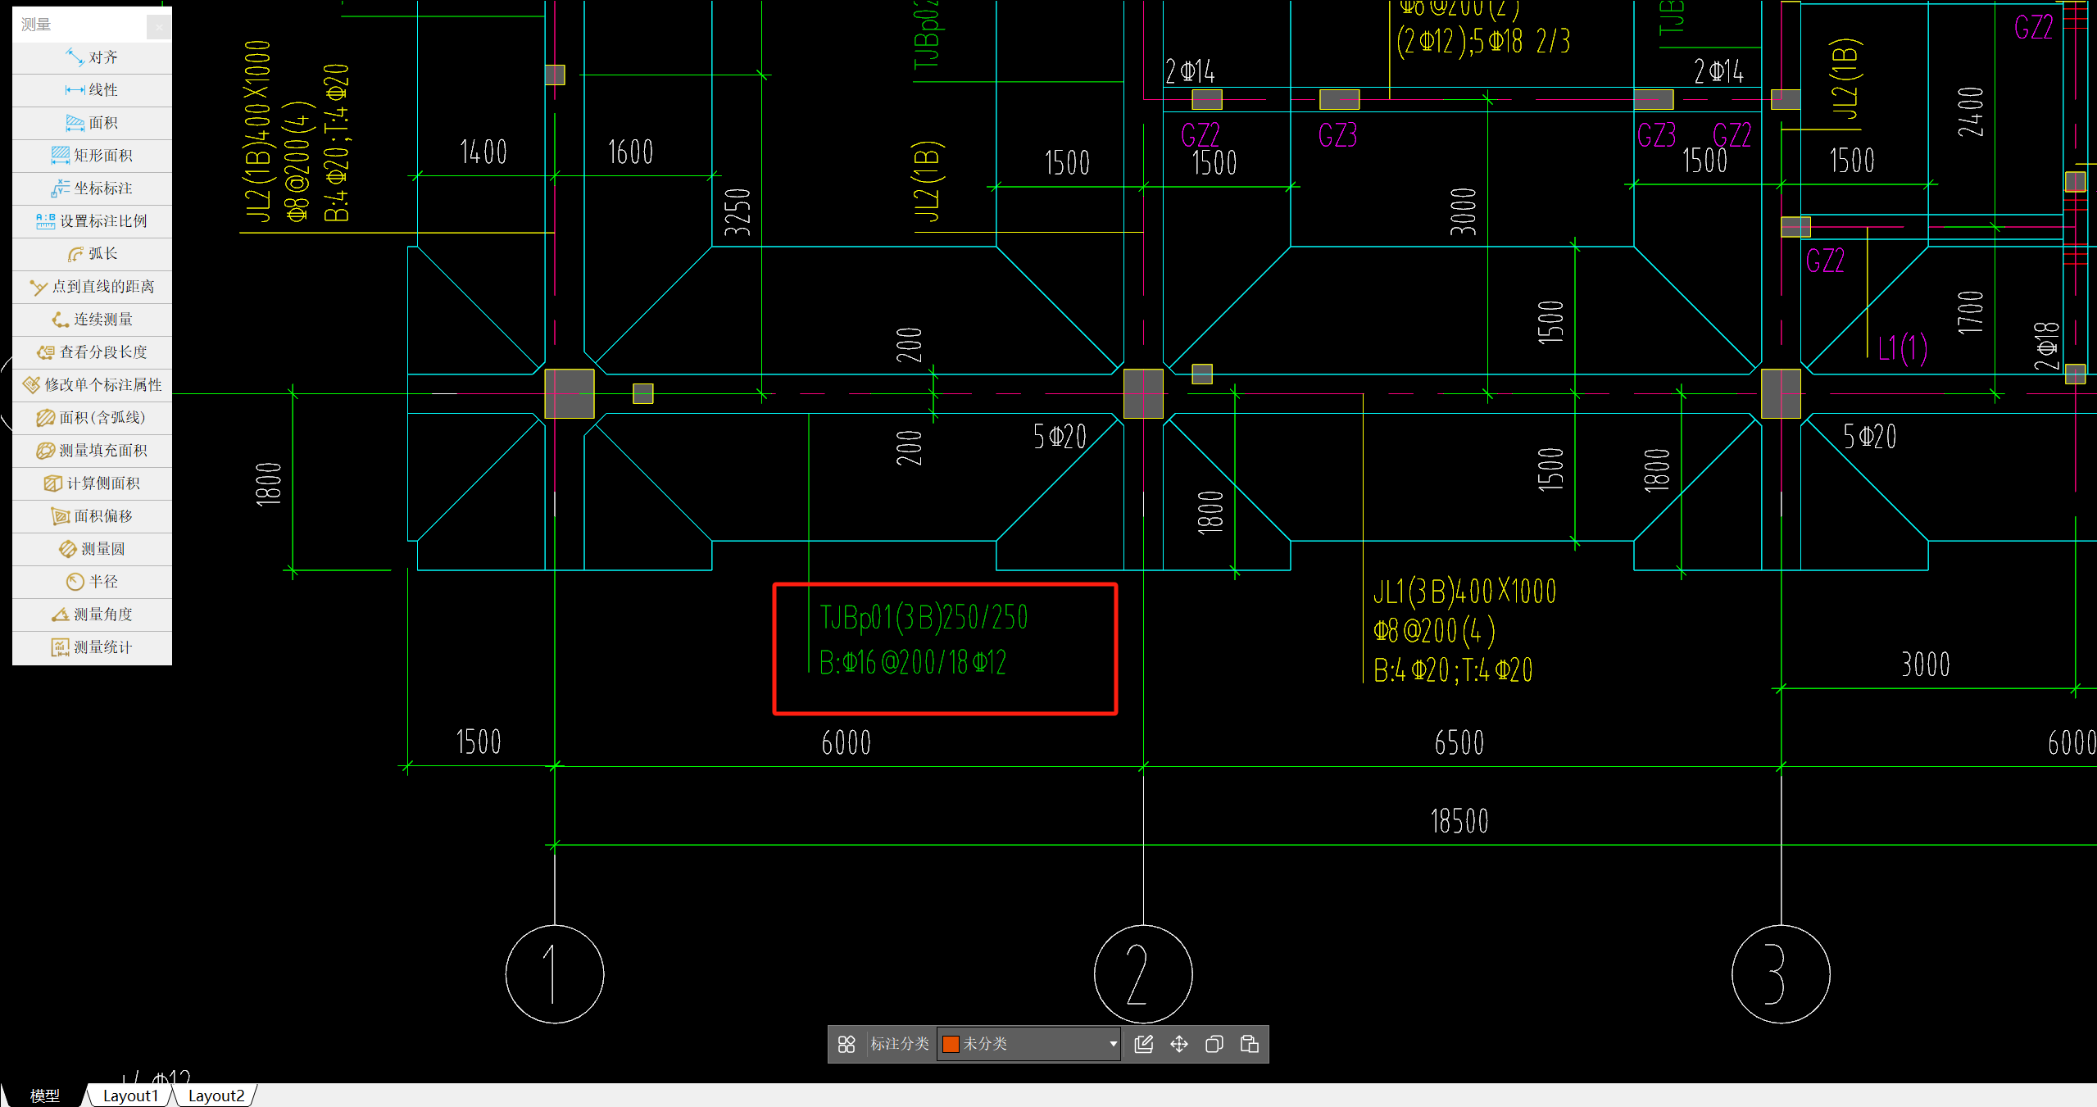Select the B:4Φ20;T:4Φ20 text under JL1
The width and height of the screenshot is (2097, 1107).
coord(1453,670)
